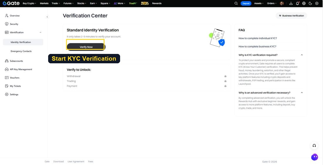Click the My Tickets icon
This screenshot has height=165, width=323.
coord(6,86)
